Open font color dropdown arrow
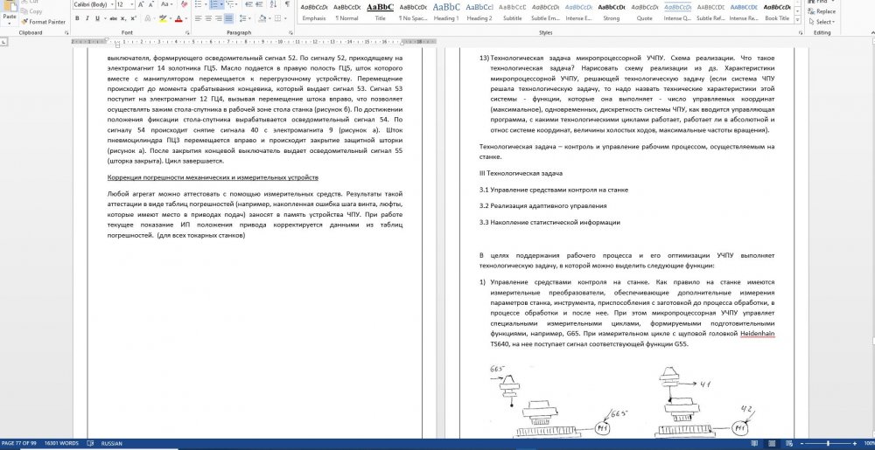 click(185, 18)
